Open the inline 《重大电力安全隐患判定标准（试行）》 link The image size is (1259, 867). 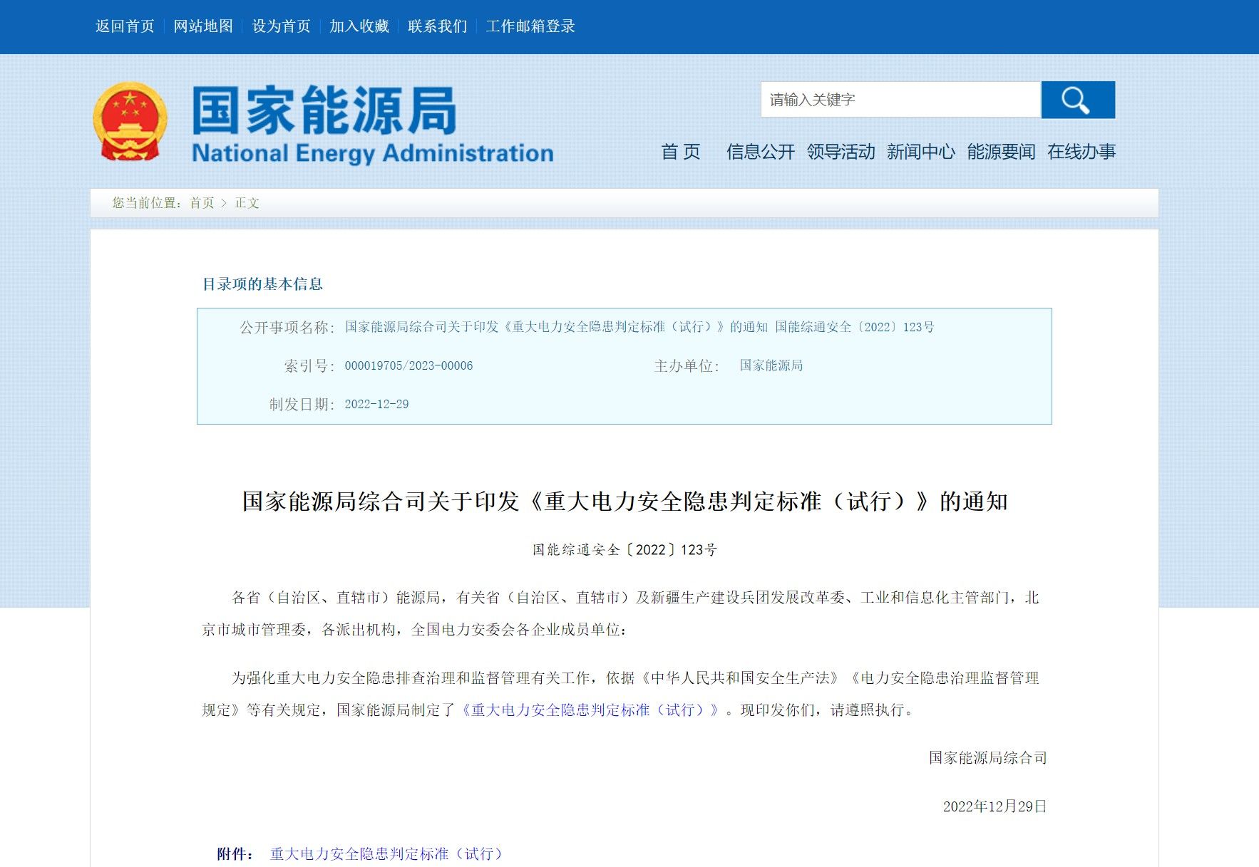(590, 710)
